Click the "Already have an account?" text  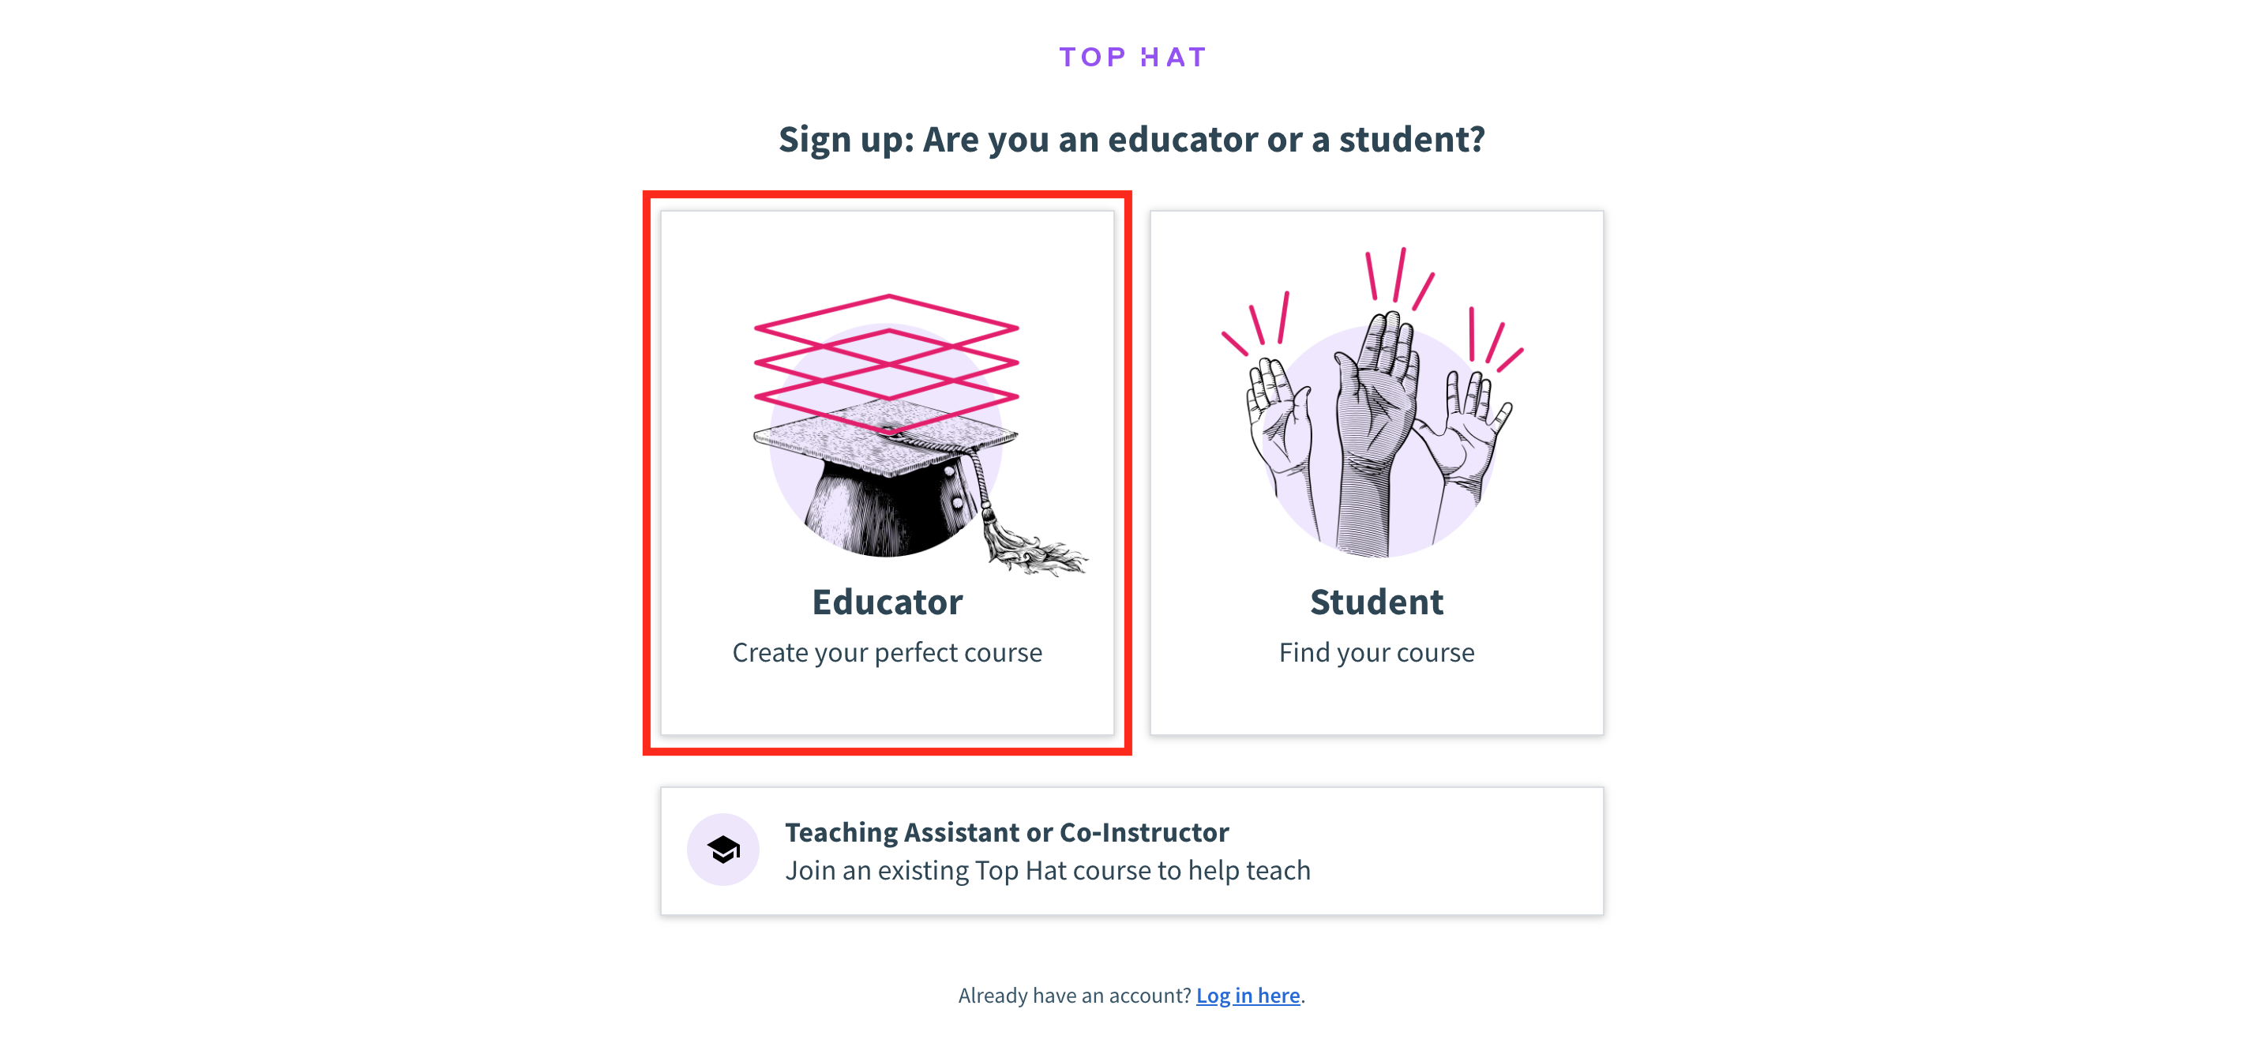[1074, 995]
